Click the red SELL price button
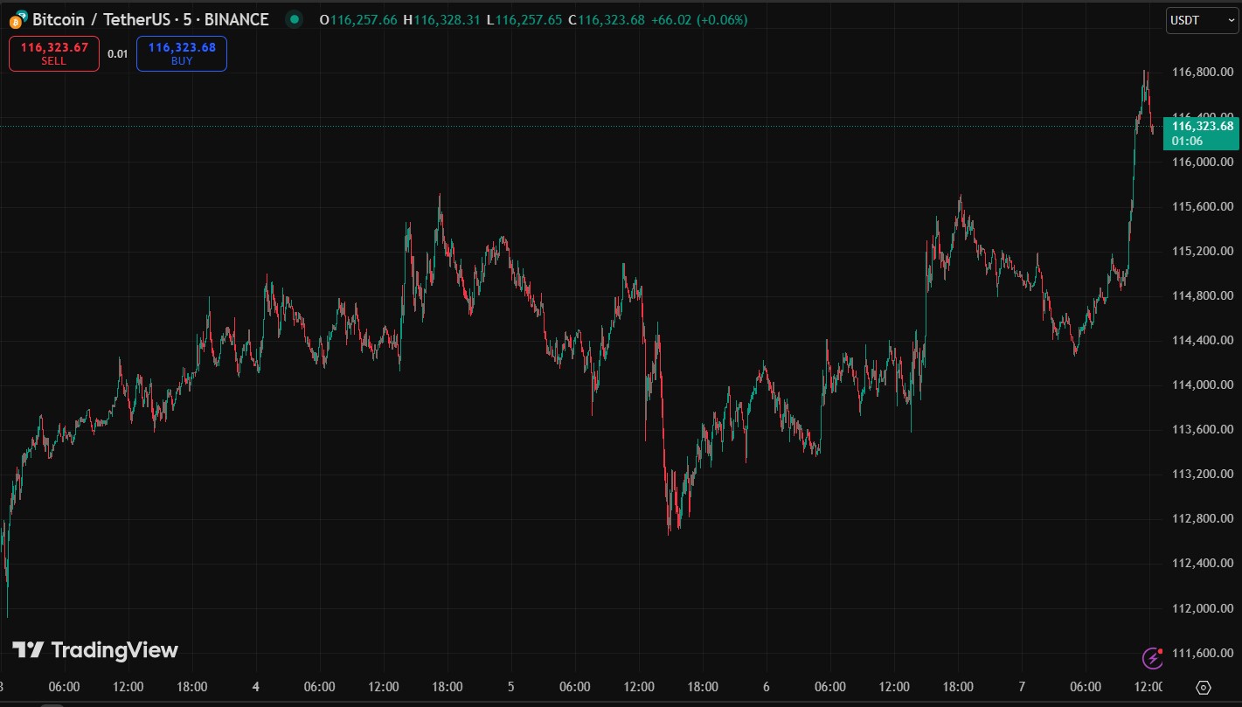 (x=54, y=53)
